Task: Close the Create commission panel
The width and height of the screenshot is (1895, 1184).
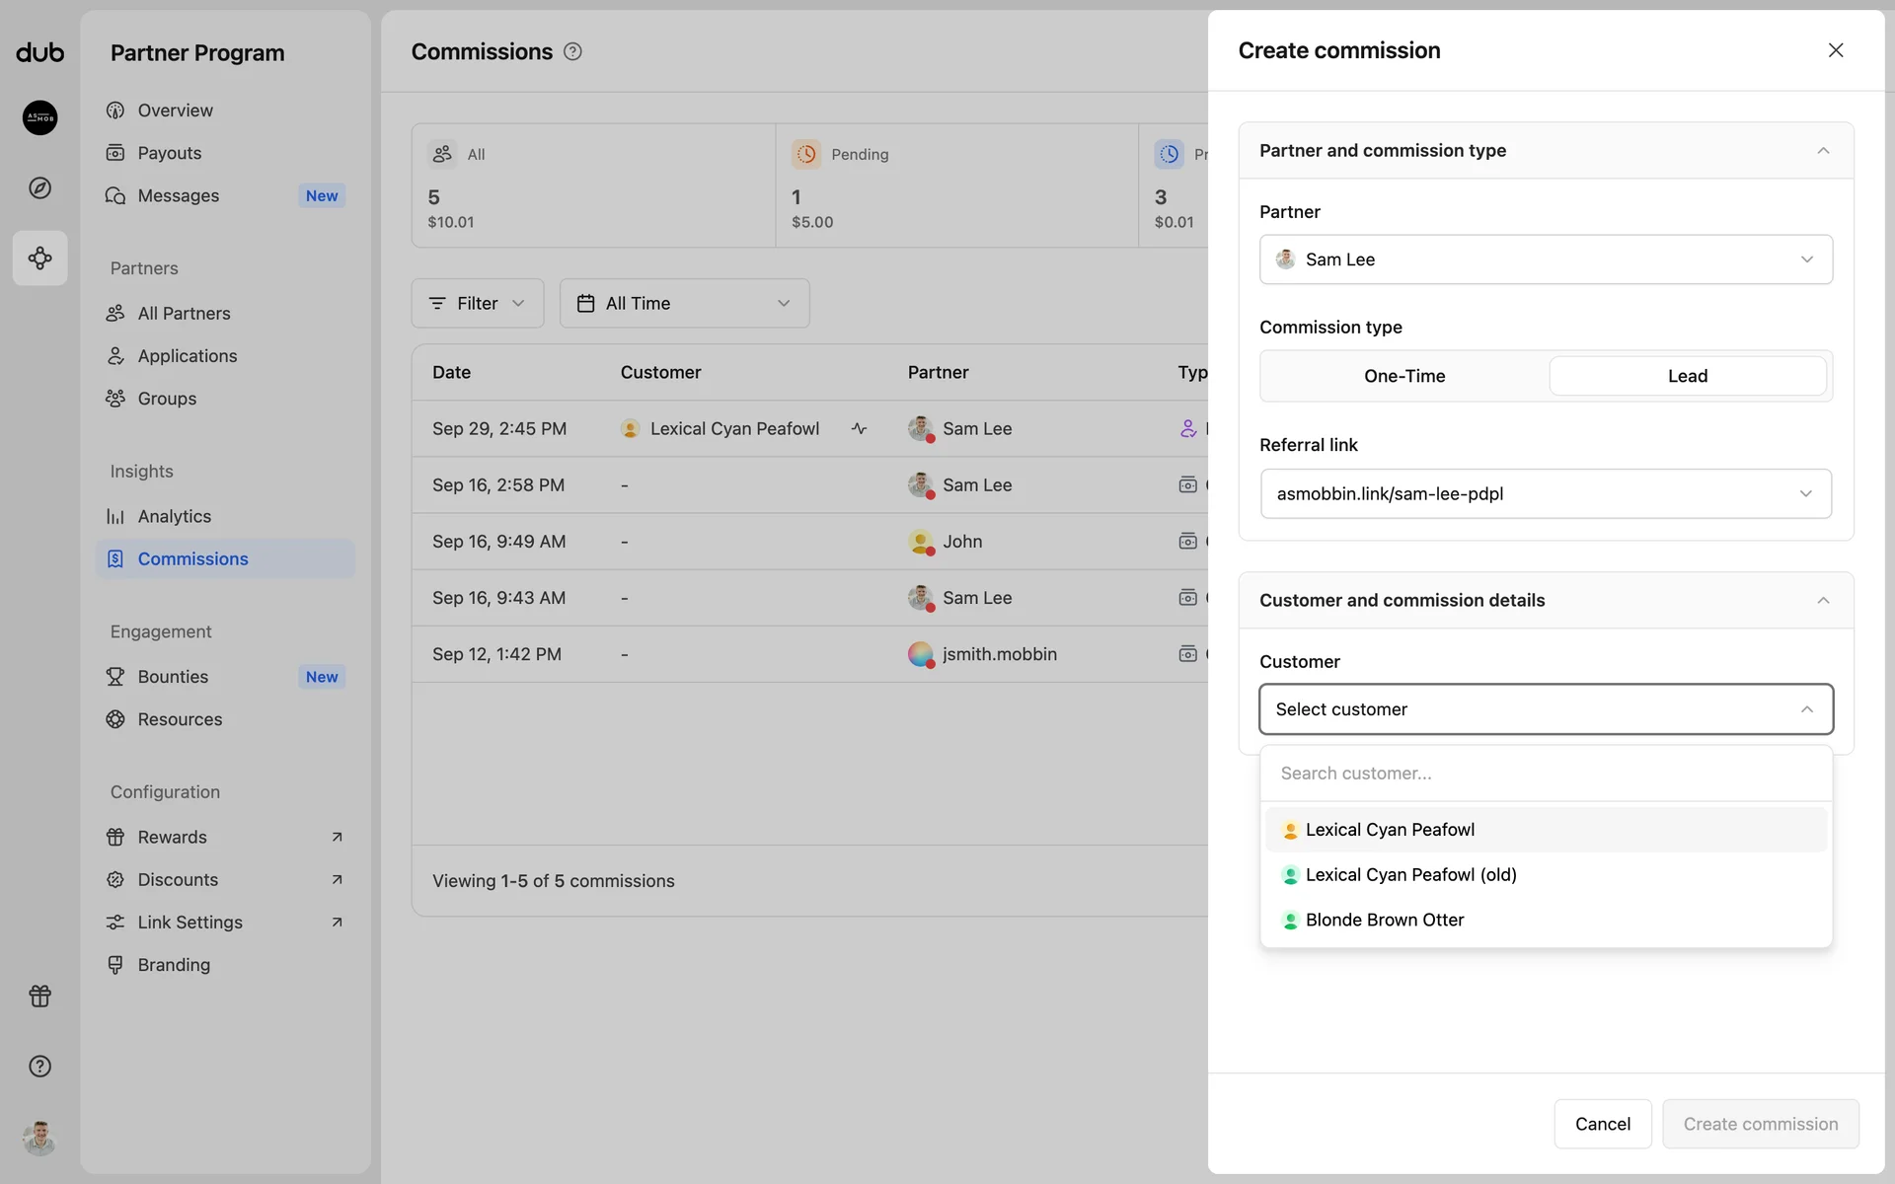Action: pos(1835,50)
